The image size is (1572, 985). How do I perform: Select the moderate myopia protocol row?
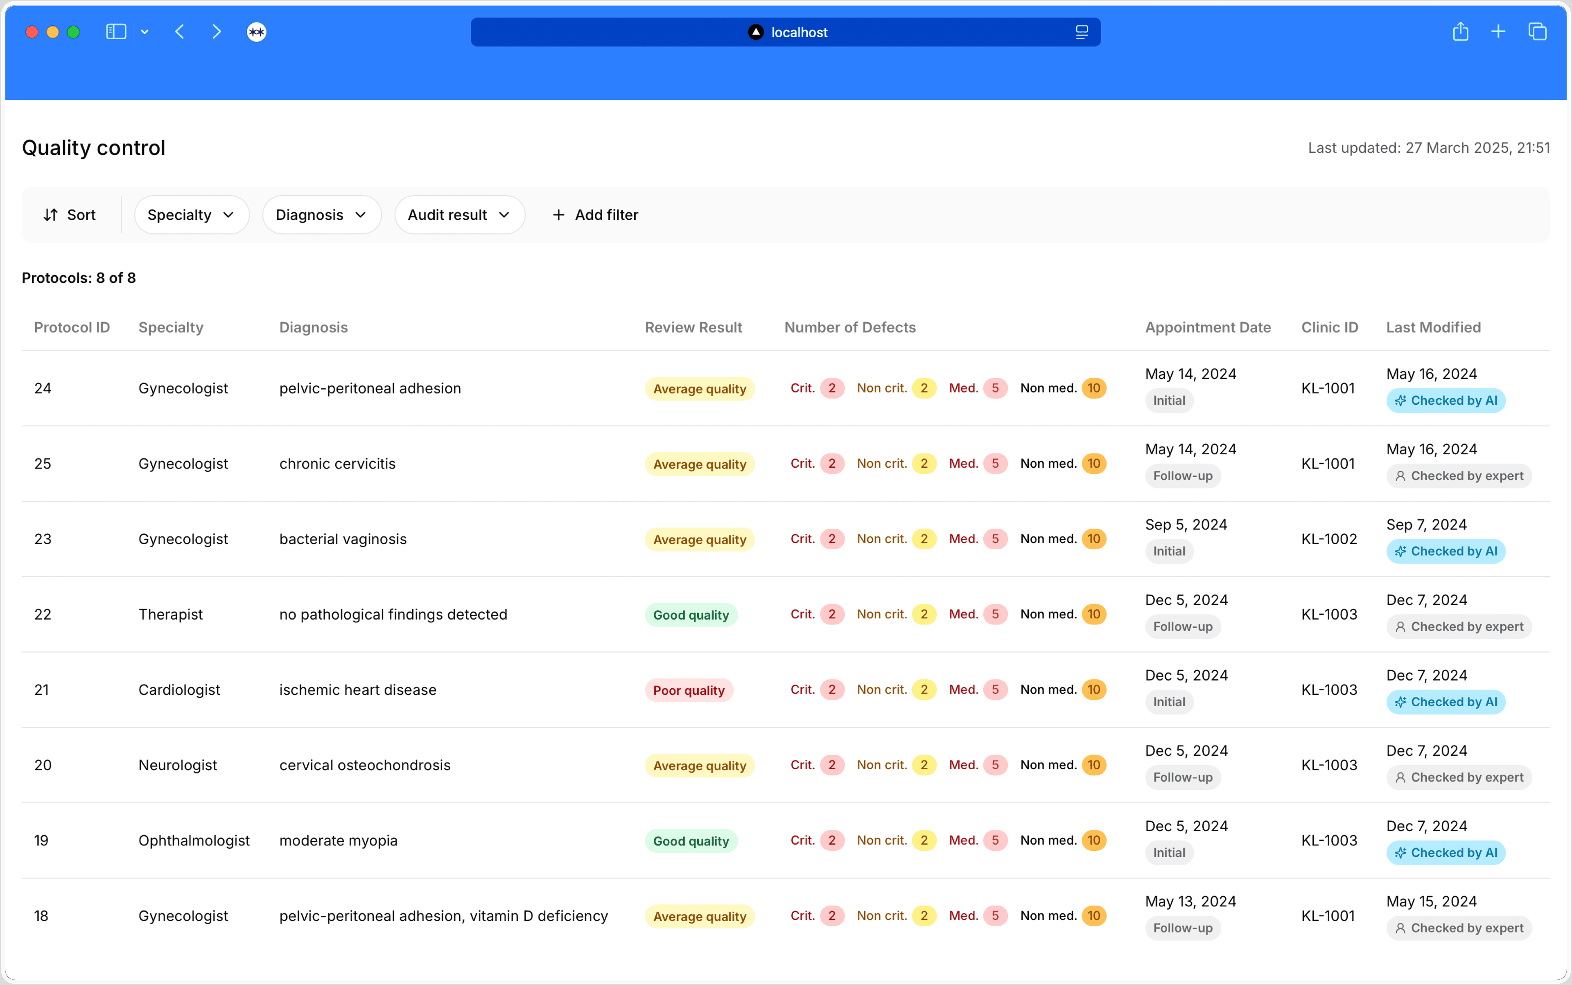pos(338,841)
